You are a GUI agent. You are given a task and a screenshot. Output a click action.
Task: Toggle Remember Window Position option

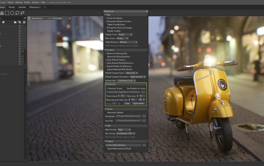point(106,21)
